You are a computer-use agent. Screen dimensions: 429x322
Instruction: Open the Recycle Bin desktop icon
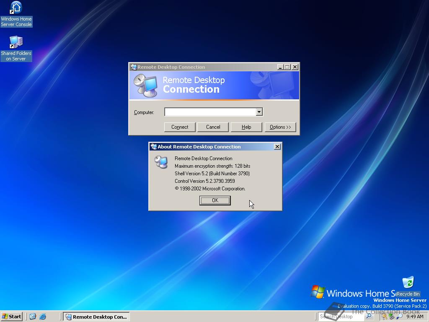[408, 287]
